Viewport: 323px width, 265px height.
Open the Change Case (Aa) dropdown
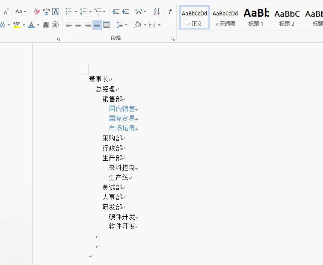pos(21,12)
